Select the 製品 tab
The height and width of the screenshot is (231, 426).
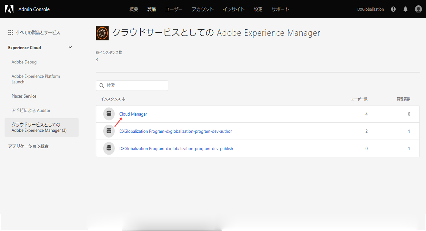pos(152,9)
